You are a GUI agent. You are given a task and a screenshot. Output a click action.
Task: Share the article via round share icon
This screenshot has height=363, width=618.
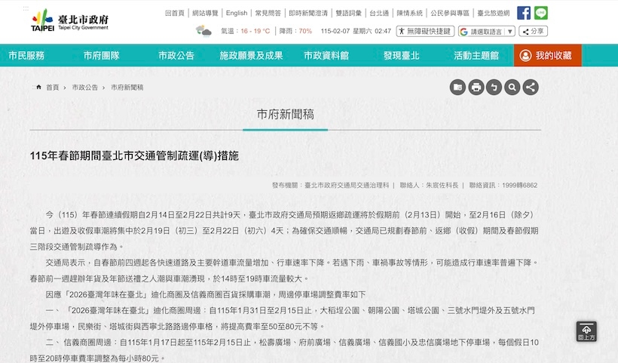(x=531, y=88)
